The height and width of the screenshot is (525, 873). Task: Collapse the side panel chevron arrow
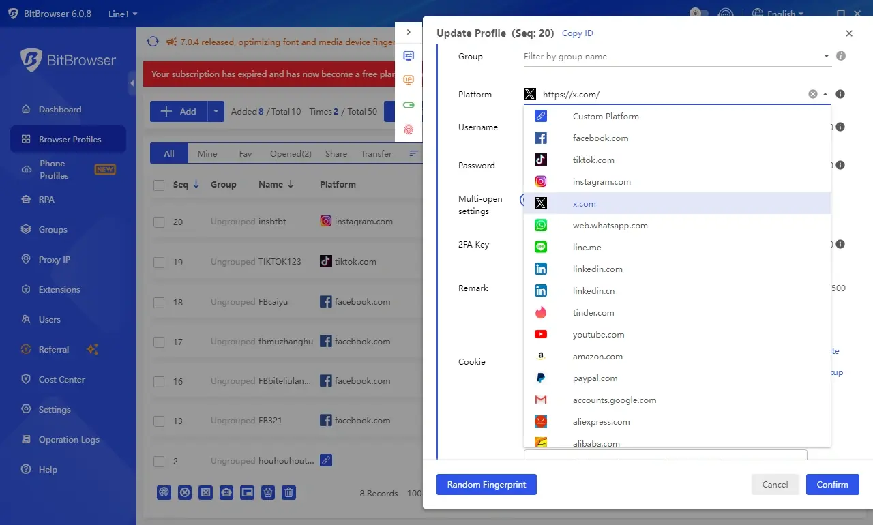[x=409, y=32]
